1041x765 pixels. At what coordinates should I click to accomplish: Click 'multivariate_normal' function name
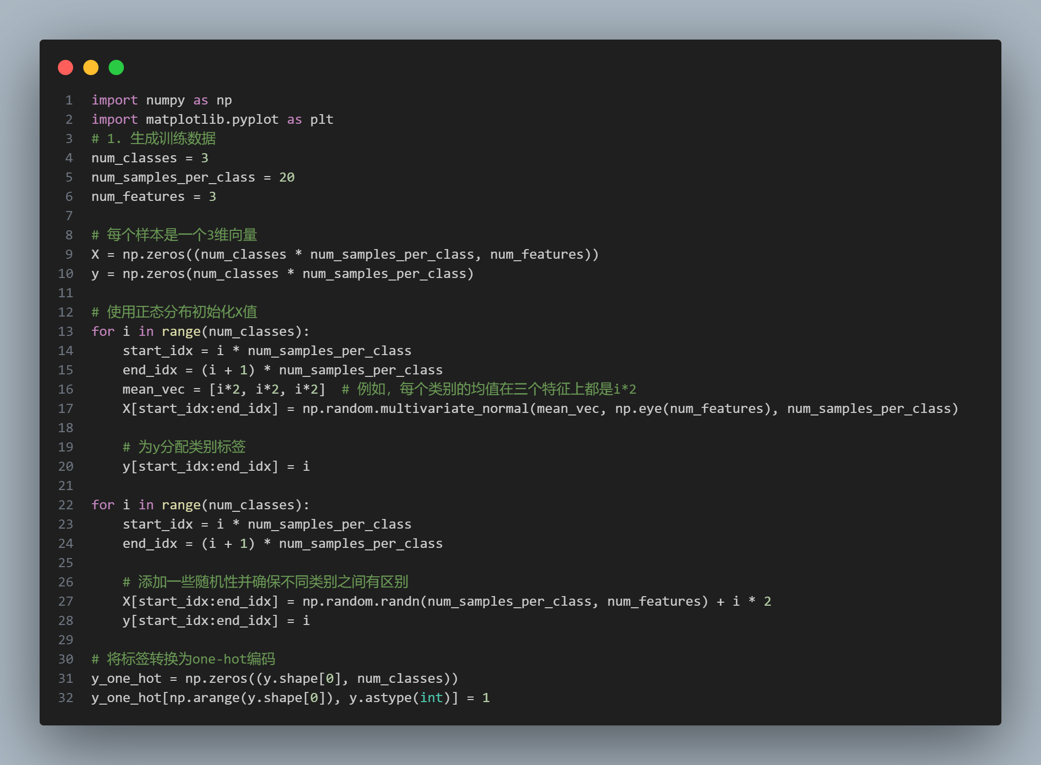(454, 409)
